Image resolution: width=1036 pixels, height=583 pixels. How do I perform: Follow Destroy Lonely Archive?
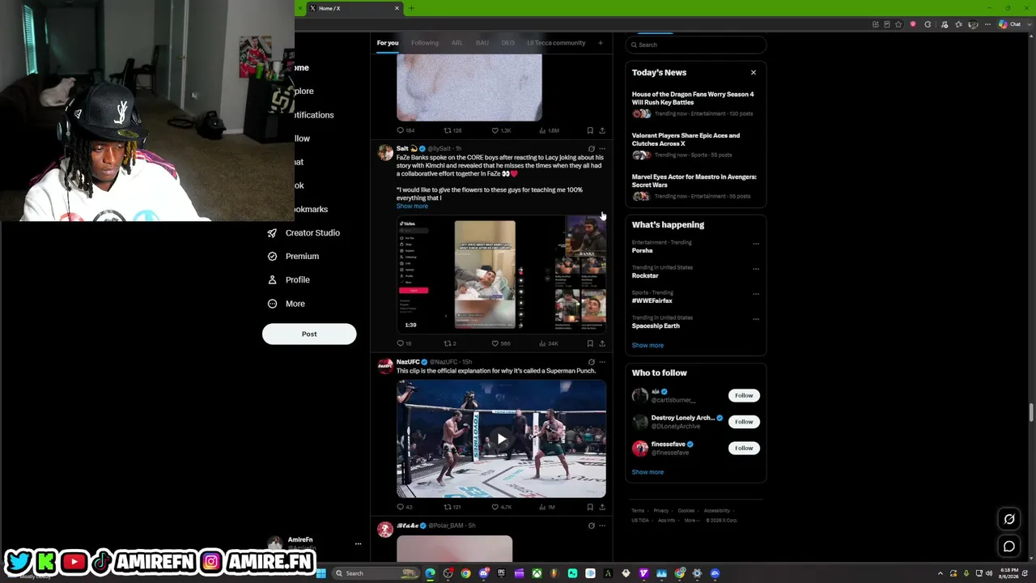(744, 421)
